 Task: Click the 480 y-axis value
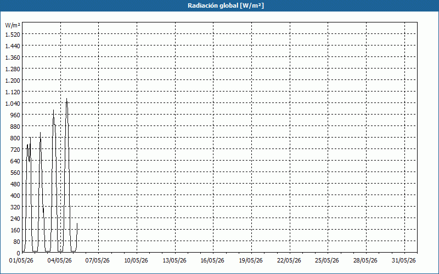[15, 184]
